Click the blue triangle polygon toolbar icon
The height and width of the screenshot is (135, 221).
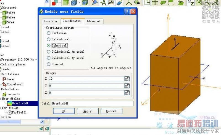click(x=95, y=2)
